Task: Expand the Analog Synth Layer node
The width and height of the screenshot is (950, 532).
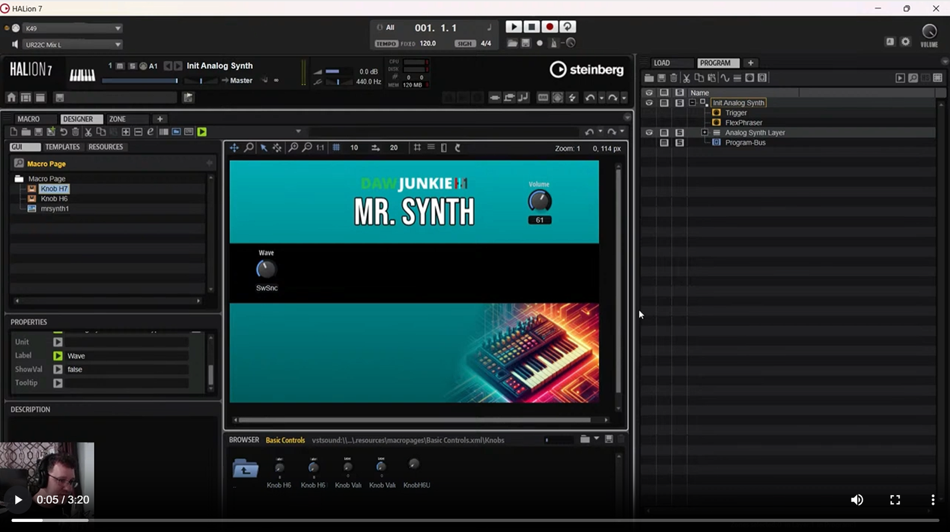Action: tap(705, 132)
